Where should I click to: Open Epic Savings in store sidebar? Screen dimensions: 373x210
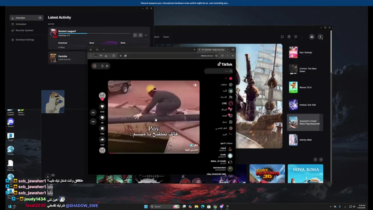click(305, 52)
